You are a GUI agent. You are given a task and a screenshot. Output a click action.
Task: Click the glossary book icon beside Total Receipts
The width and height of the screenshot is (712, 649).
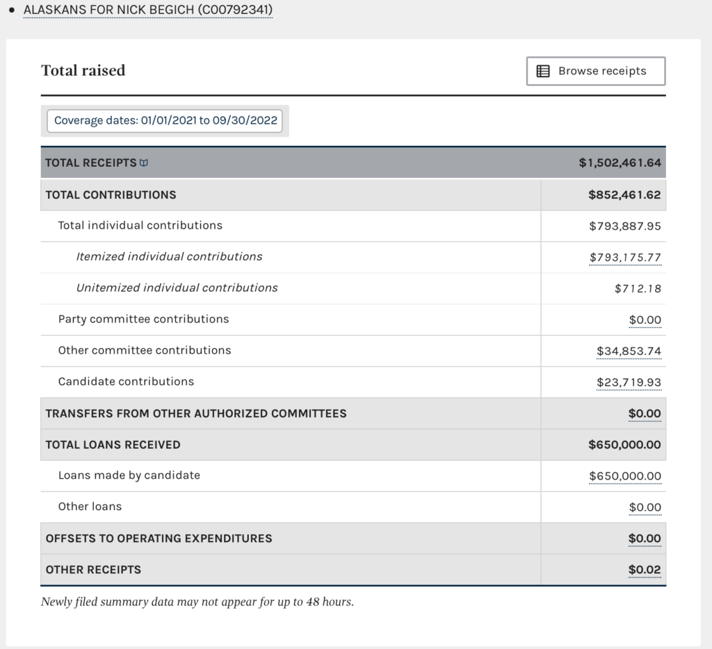(143, 163)
